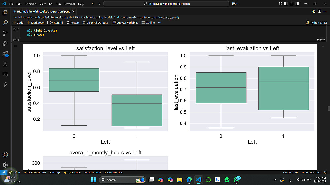Open AI Code Chat from status bar
Screen dimensions: 330x185
click(x=311, y=172)
